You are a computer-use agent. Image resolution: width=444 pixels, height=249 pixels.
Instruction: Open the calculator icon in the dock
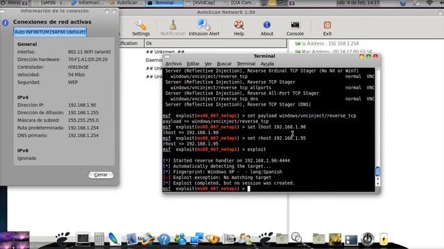(x=99, y=239)
